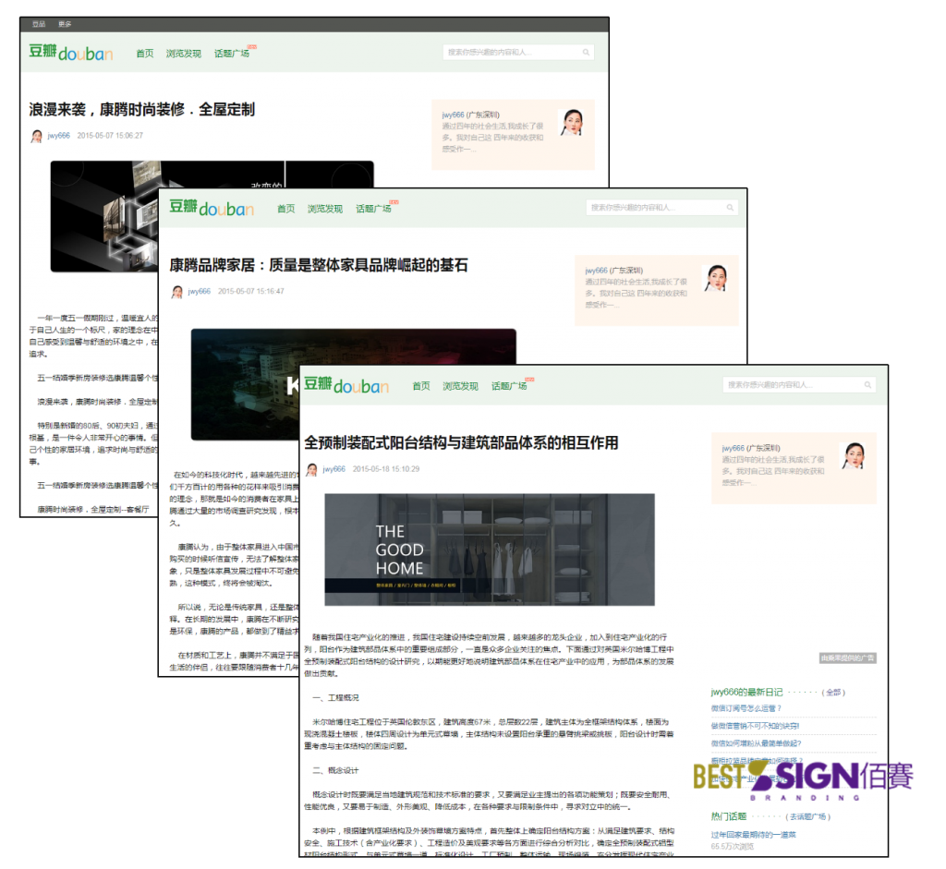Click profile photo in middle window sidebar card
The image size is (946, 869).
point(716,278)
